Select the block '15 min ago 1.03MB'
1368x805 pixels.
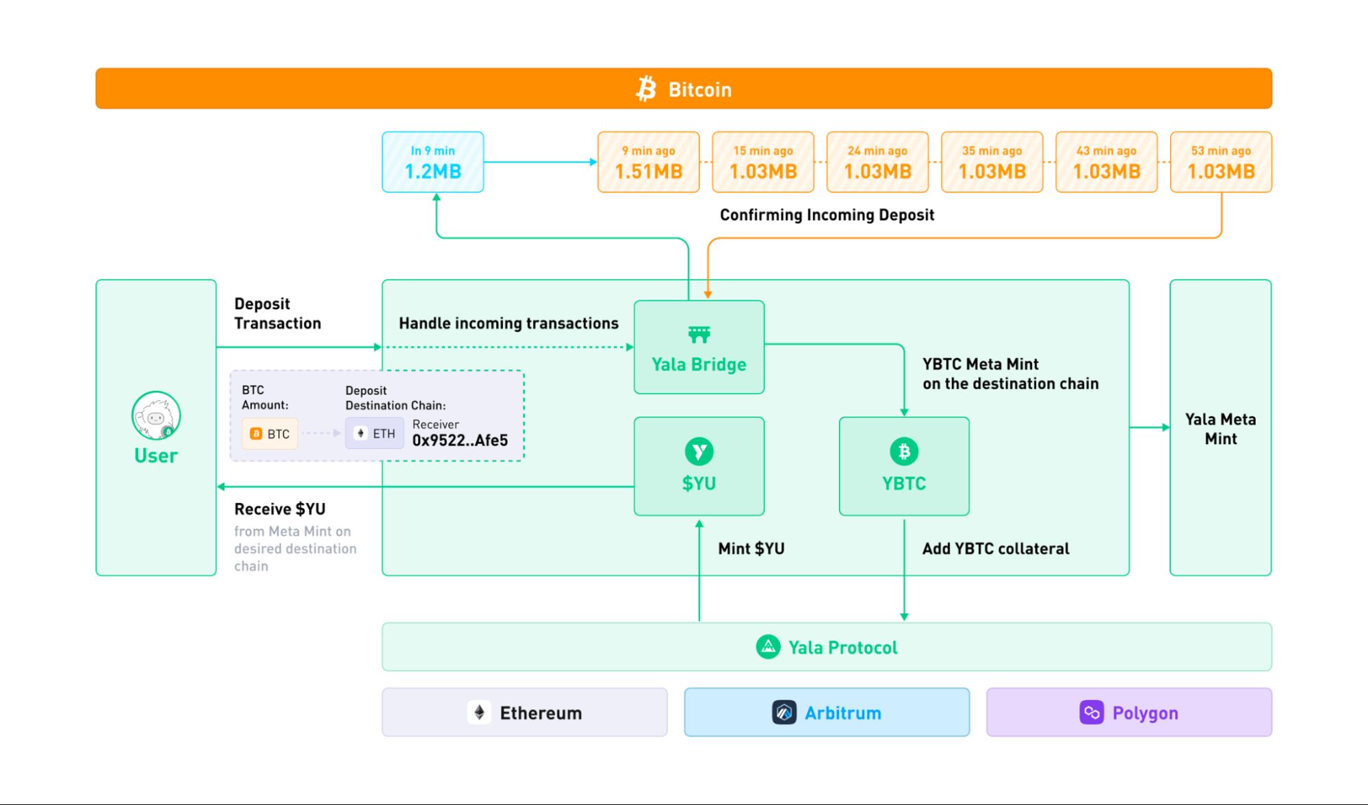click(763, 162)
